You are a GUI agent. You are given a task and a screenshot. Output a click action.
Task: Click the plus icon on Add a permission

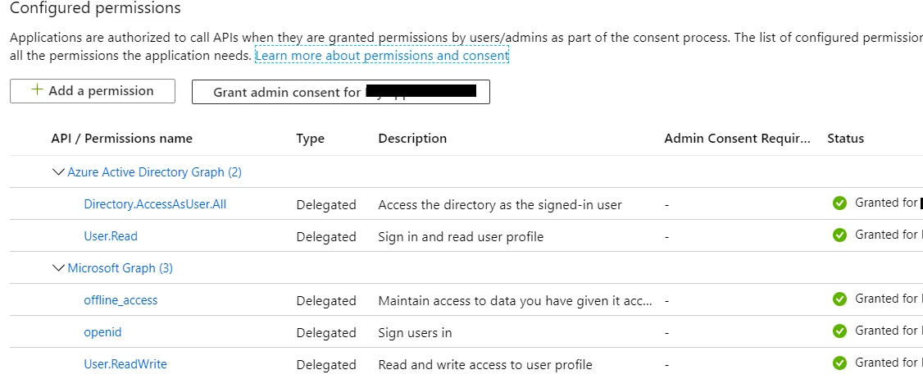(36, 90)
